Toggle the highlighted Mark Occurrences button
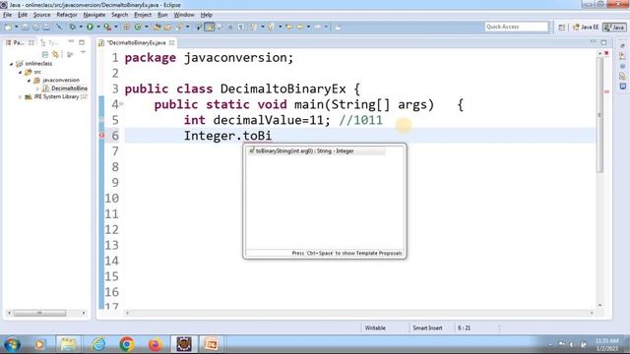The height and width of the screenshot is (354, 630). click(x=210, y=27)
